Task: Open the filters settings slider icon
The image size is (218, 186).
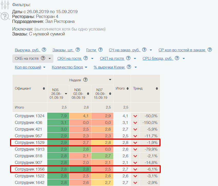Action: 5,5
